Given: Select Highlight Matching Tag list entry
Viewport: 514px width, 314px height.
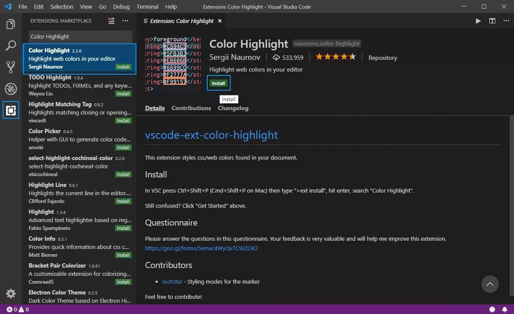Looking at the screenshot, I should pos(80,112).
